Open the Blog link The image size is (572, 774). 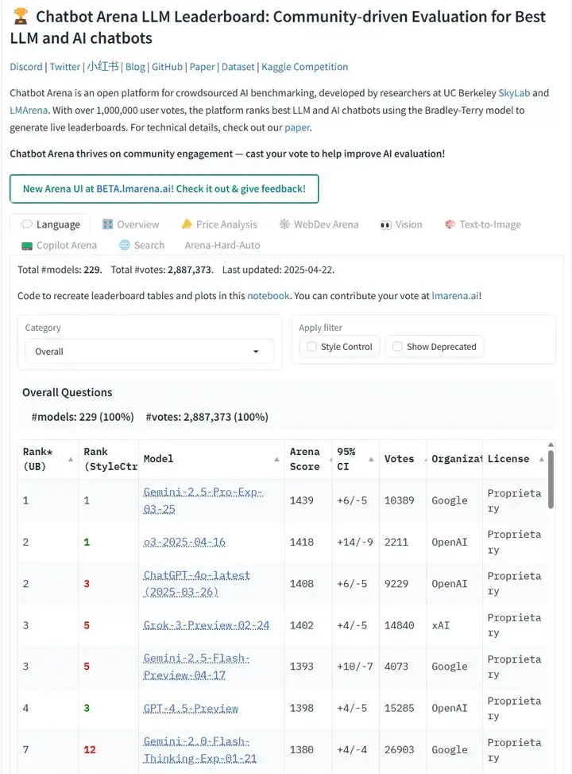coord(135,67)
